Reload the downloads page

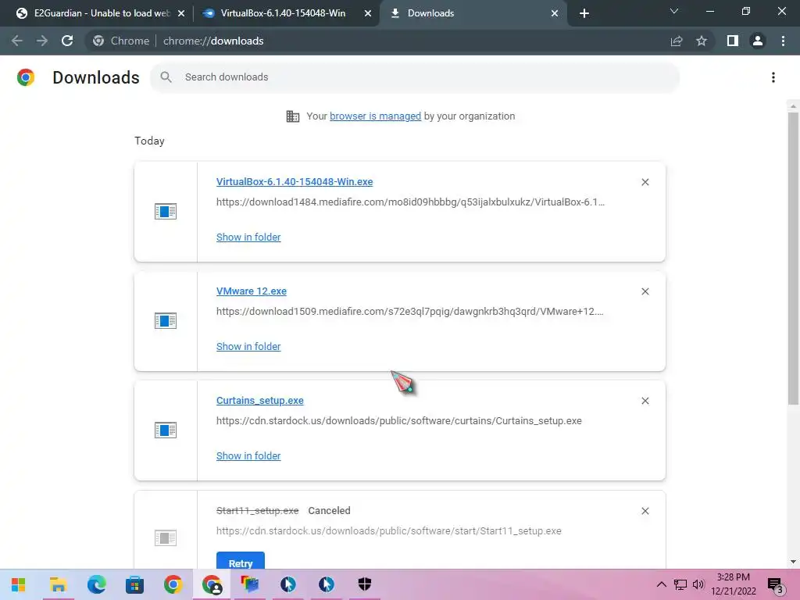click(67, 41)
